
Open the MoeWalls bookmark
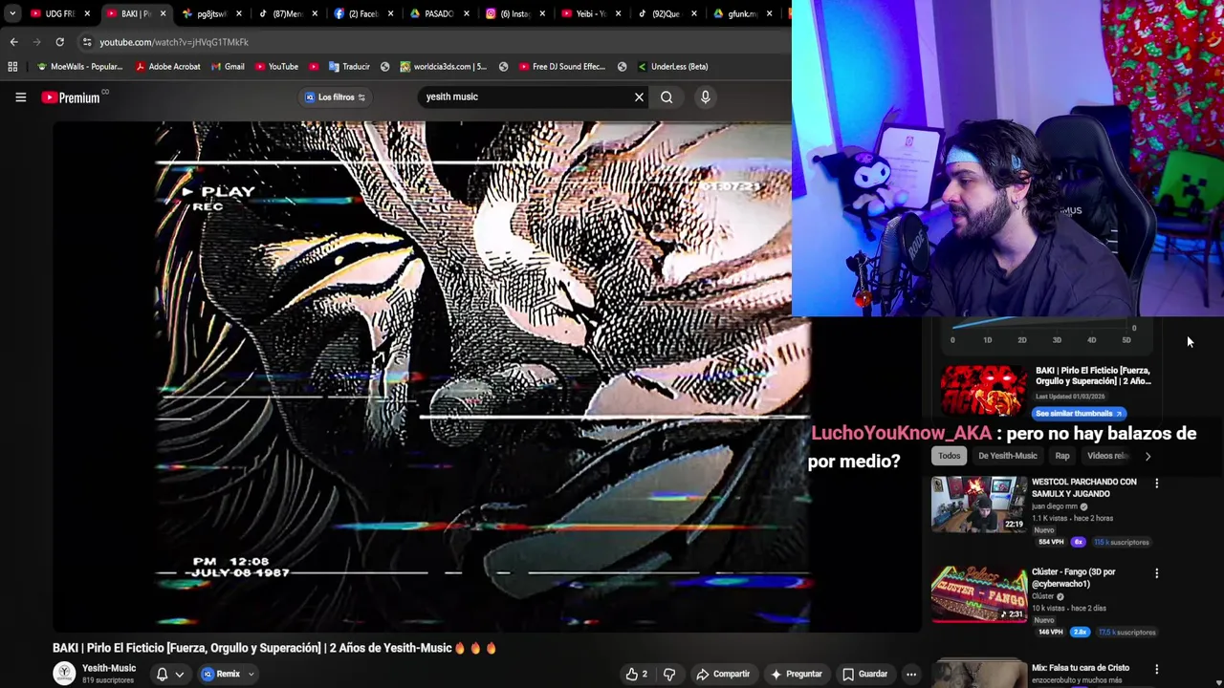[x=79, y=66]
